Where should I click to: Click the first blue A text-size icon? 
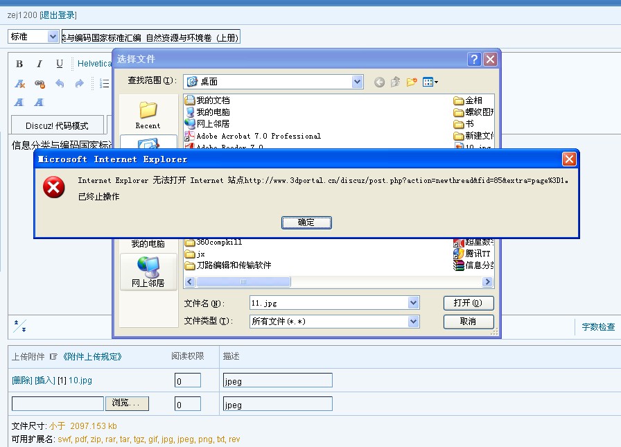tap(19, 103)
